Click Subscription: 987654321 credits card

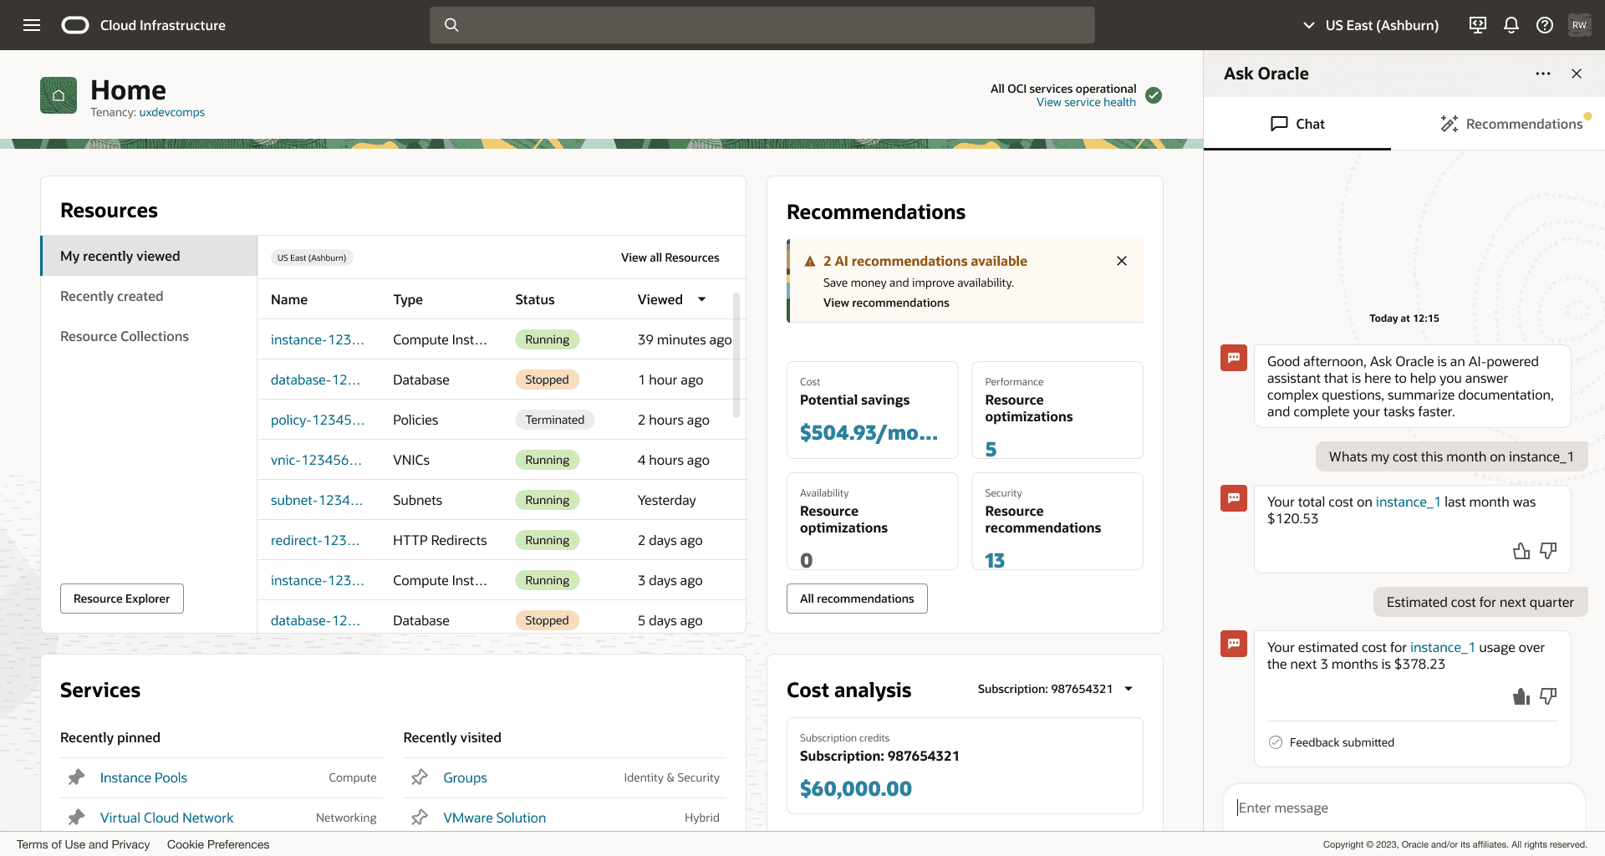(965, 766)
